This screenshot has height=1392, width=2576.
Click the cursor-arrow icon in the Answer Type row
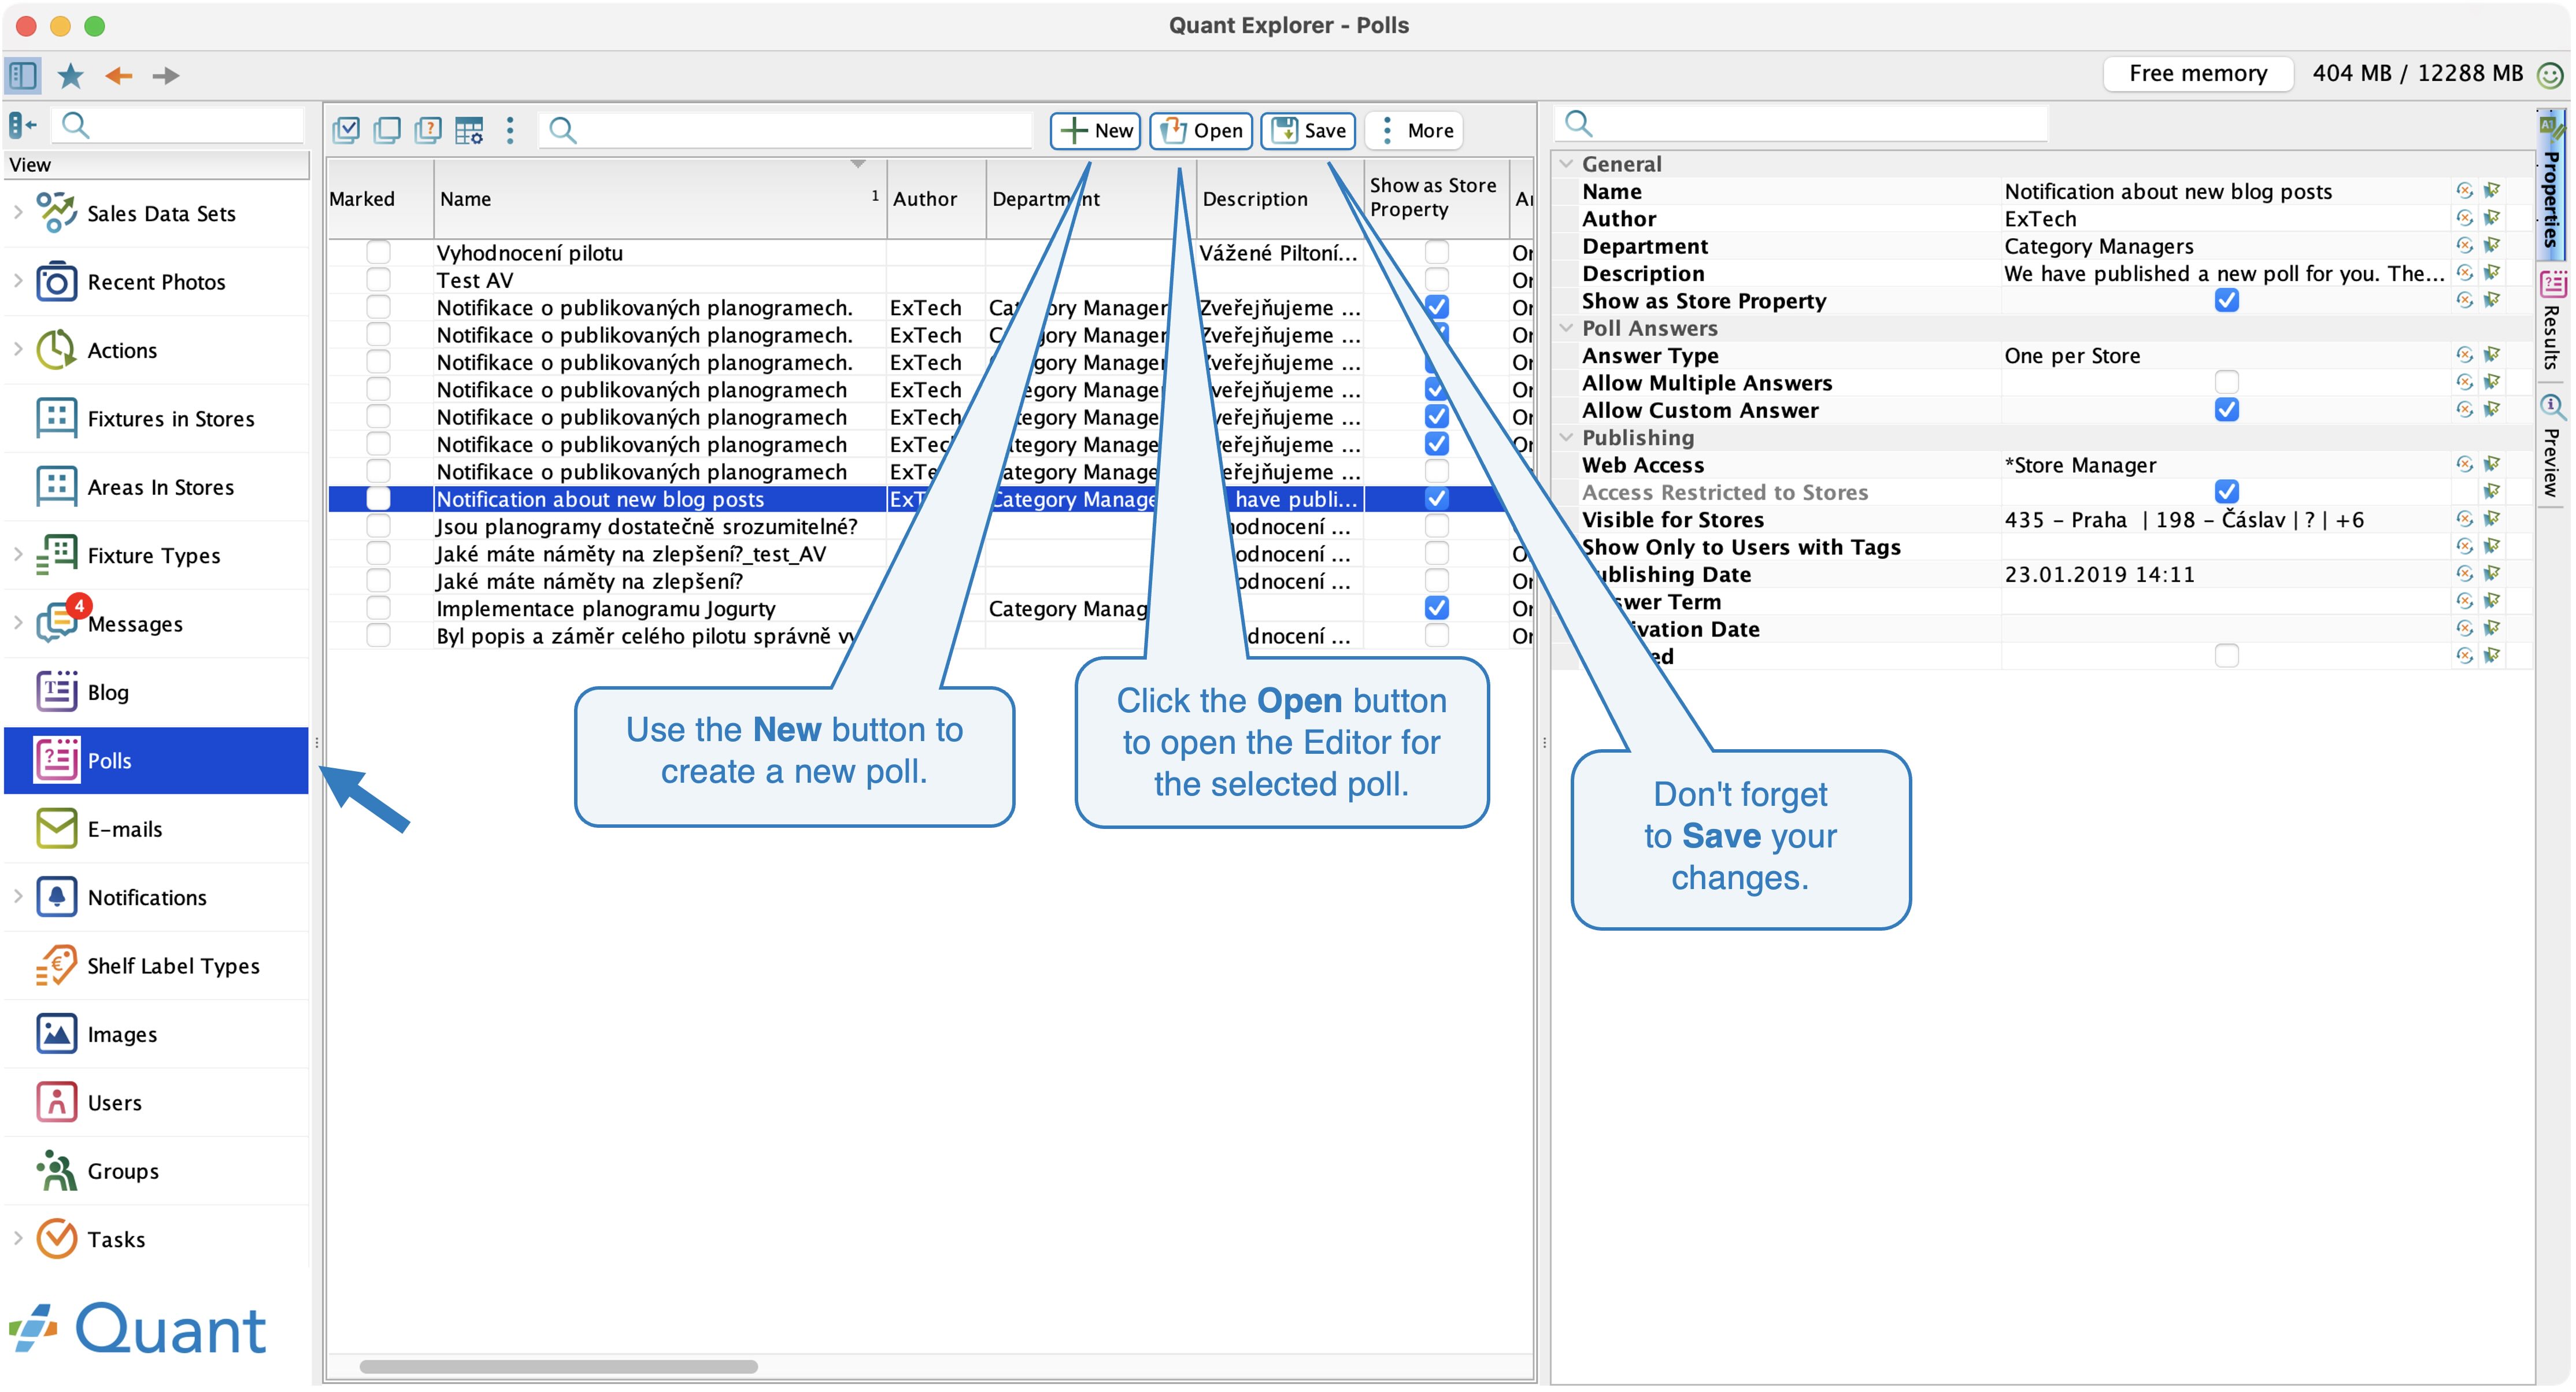pyautogui.click(x=2491, y=355)
